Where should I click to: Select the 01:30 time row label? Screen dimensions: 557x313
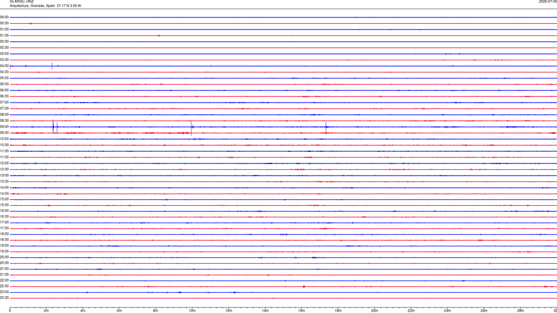(x=4, y=35)
